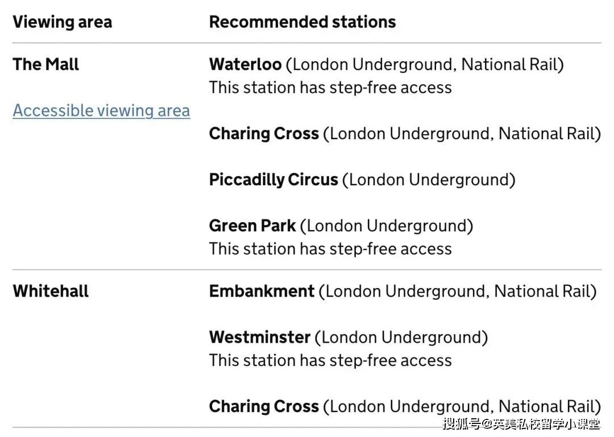Click the Sohu watermark text at bottom

coord(521,423)
